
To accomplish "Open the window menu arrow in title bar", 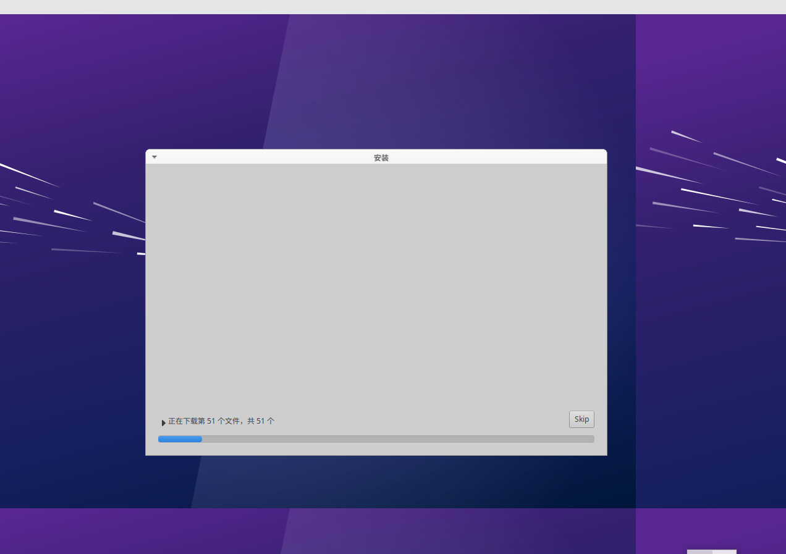I will tap(154, 157).
